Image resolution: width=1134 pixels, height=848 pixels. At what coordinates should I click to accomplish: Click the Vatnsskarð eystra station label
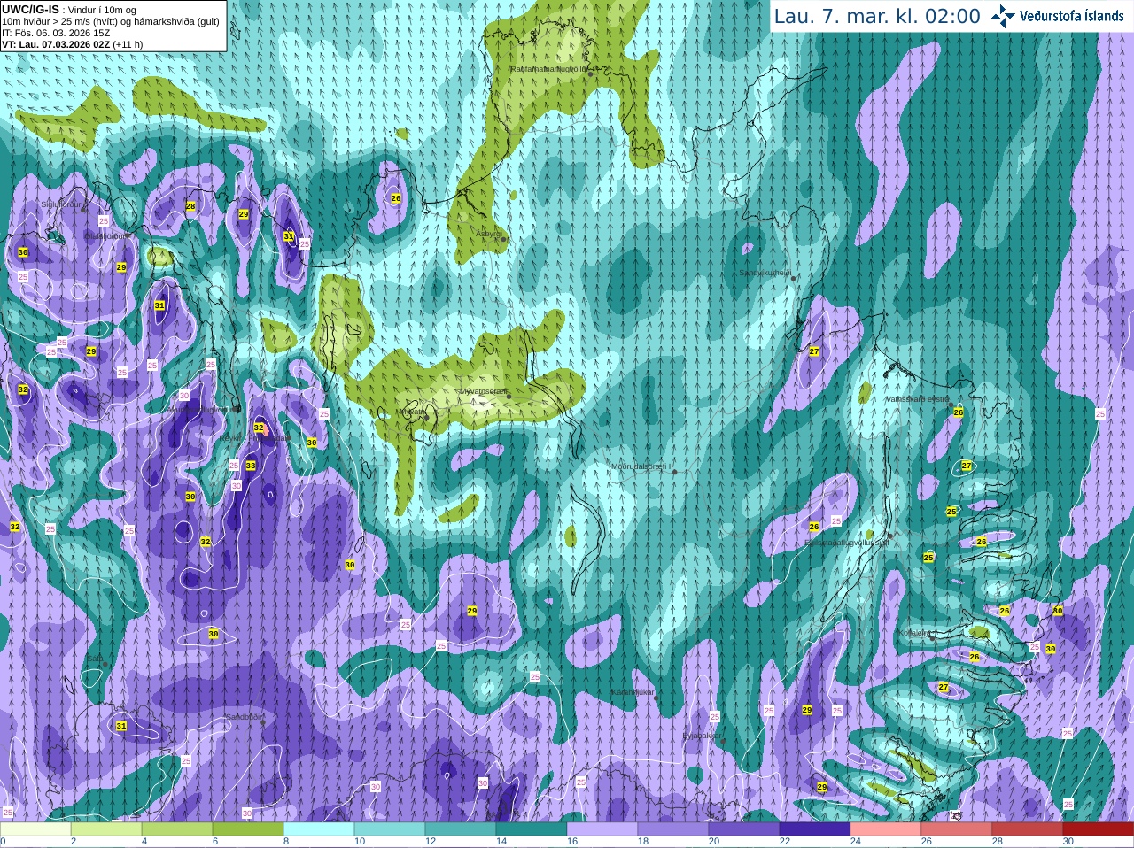pos(918,399)
